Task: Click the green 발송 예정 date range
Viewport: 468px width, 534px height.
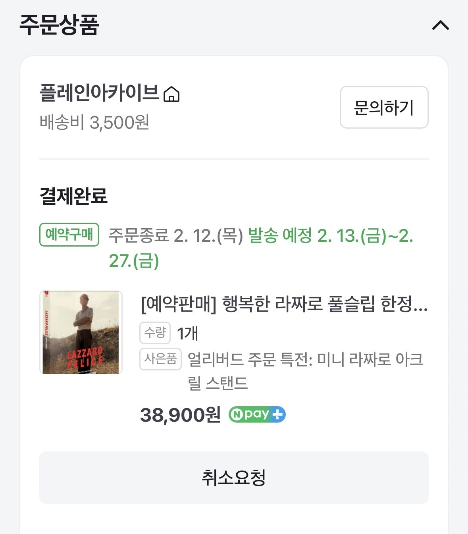Action: 330,237
